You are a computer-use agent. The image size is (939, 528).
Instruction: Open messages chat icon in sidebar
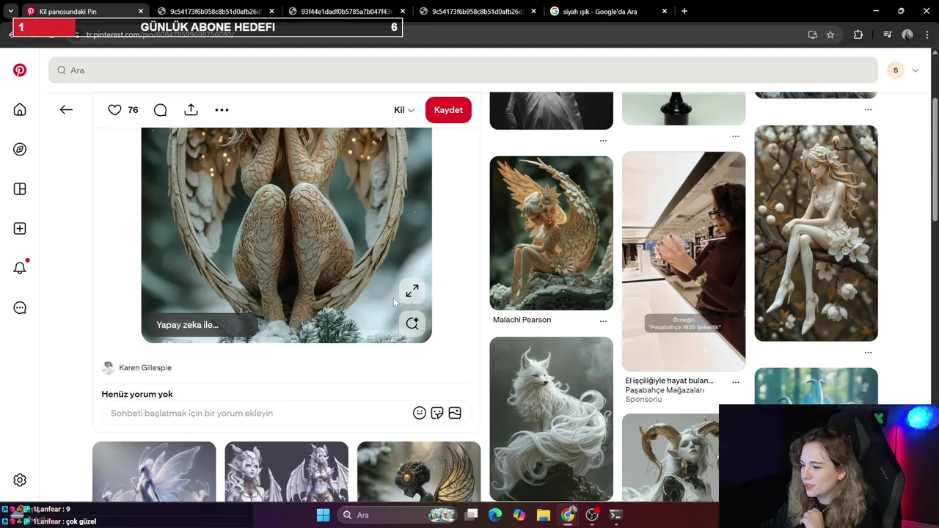20,308
